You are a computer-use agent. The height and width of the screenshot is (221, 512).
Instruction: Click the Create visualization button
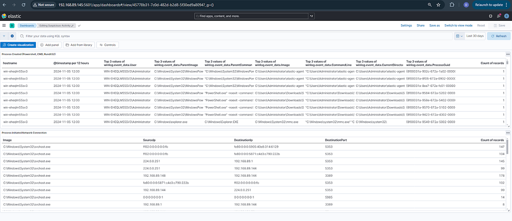coord(18,45)
